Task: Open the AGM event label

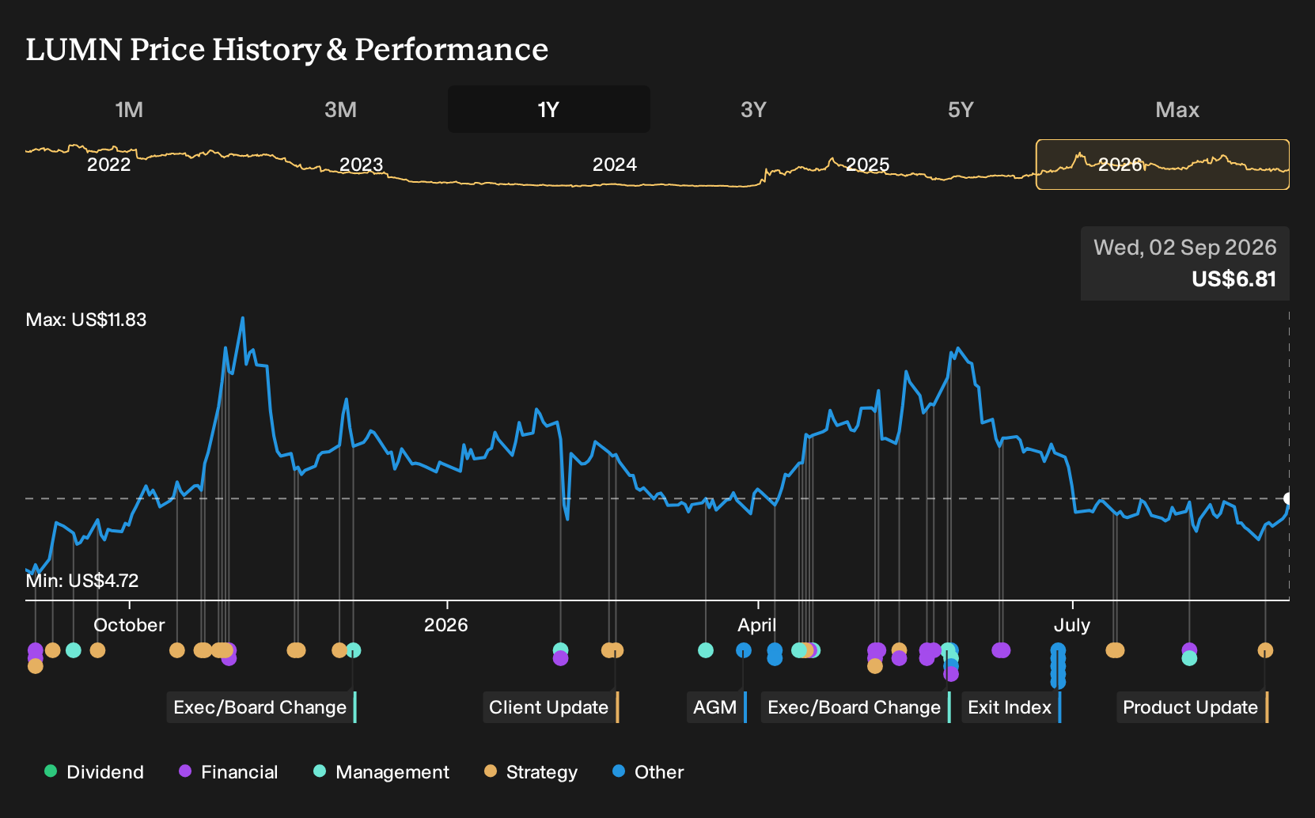Action: (x=717, y=707)
